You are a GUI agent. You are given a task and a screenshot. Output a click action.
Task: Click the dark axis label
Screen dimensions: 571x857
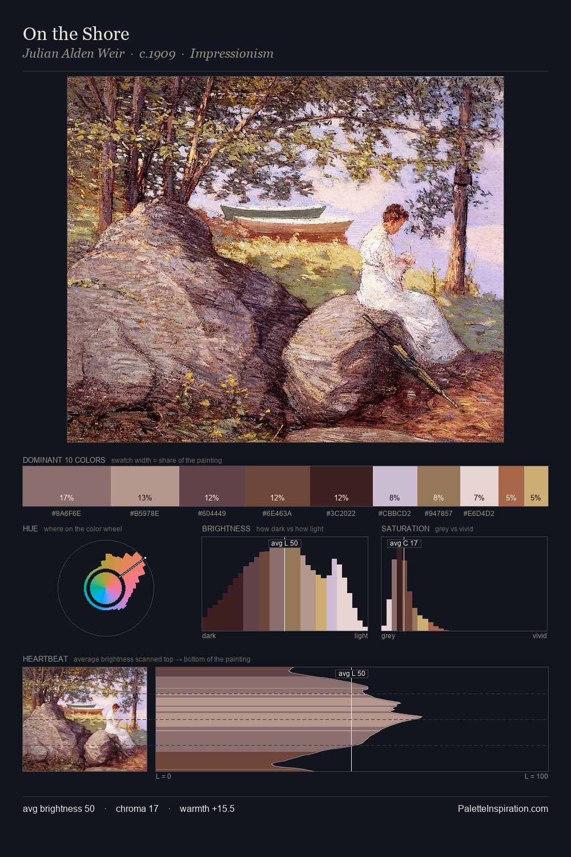(209, 636)
